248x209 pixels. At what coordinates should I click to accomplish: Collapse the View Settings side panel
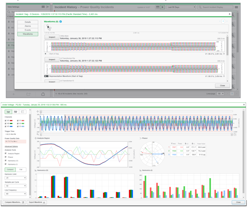[47, 7]
